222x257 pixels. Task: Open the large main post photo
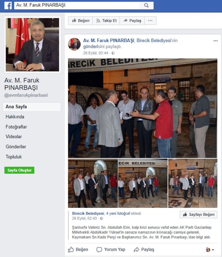(x=142, y=108)
